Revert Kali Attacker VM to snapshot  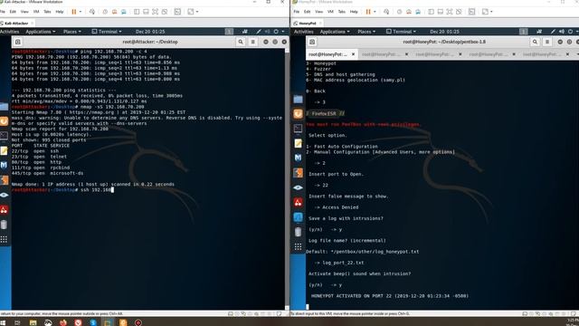tap(115, 12)
